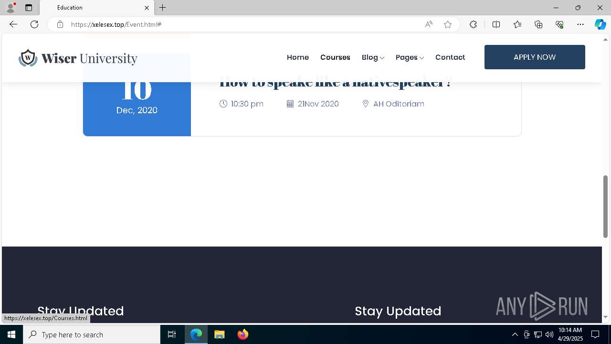Image resolution: width=611 pixels, height=344 pixels.
Task: Open network tray icon
Action: click(538, 334)
